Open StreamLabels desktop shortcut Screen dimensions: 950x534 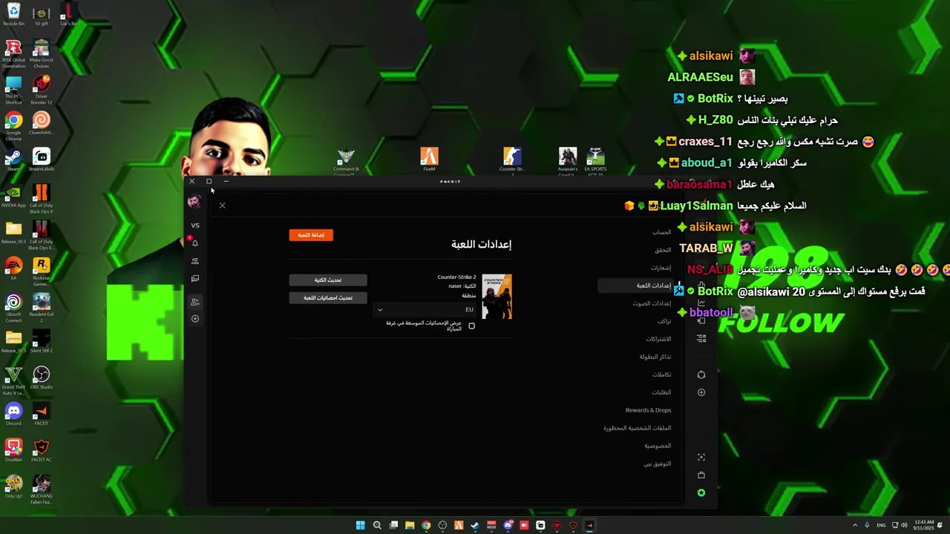tap(42, 160)
